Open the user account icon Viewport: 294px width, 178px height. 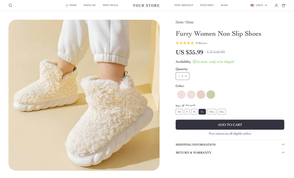point(276,5)
